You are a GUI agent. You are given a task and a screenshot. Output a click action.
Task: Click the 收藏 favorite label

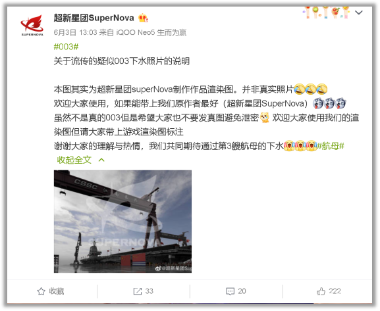[x=57, y=291]
